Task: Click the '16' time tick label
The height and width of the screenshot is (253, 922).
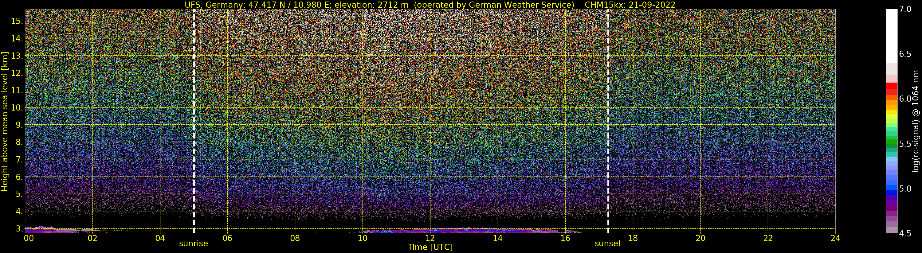Action: coord(565,238)
